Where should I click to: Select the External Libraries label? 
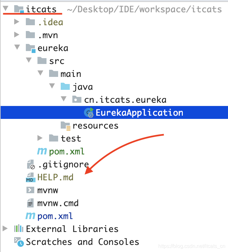point(72,229)
